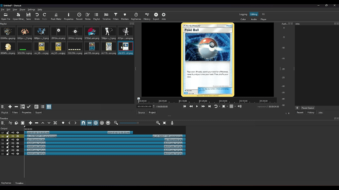Open the timeline hamburger menu
339x190 pixels.
pyautogui.click(x=2, y=123)
